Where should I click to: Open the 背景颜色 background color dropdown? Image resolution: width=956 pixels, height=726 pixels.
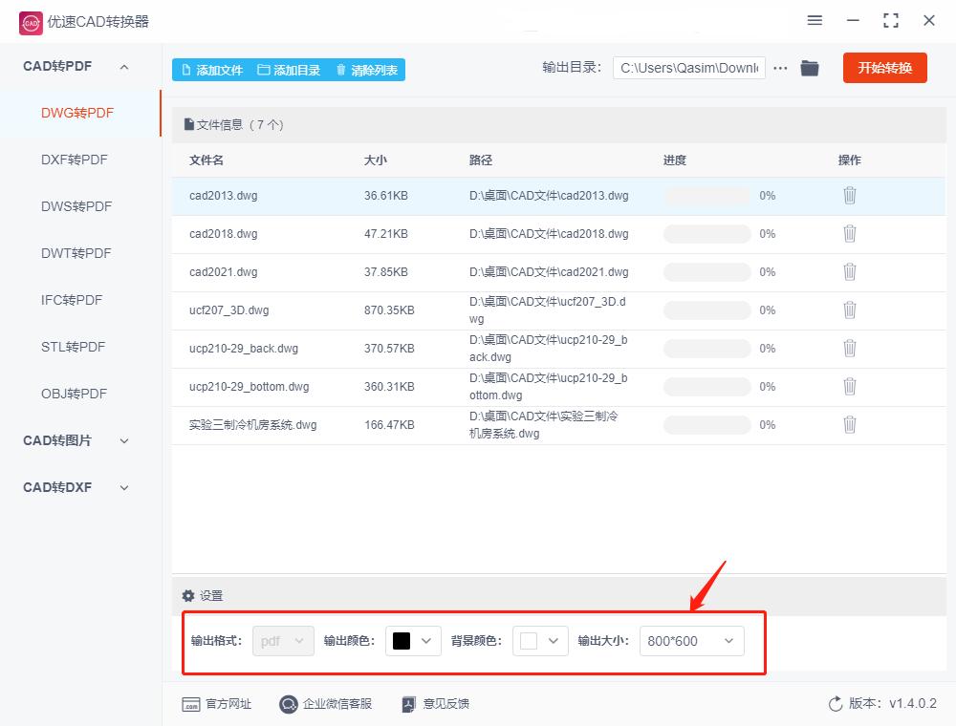(x=540, y=641)
